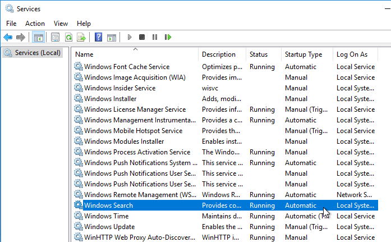Click 'Enables inst...' description of Modules Installer
Screen dimensions: 391x242
(222, 141)
